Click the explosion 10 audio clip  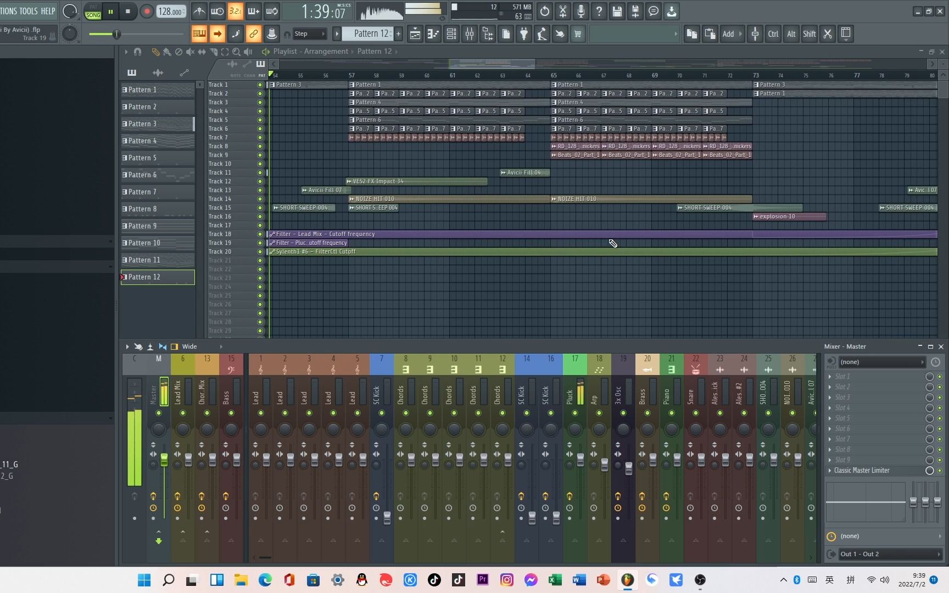tap(789, 216)
